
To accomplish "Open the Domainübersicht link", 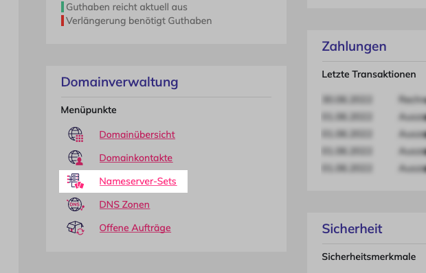I will [137, 134].
